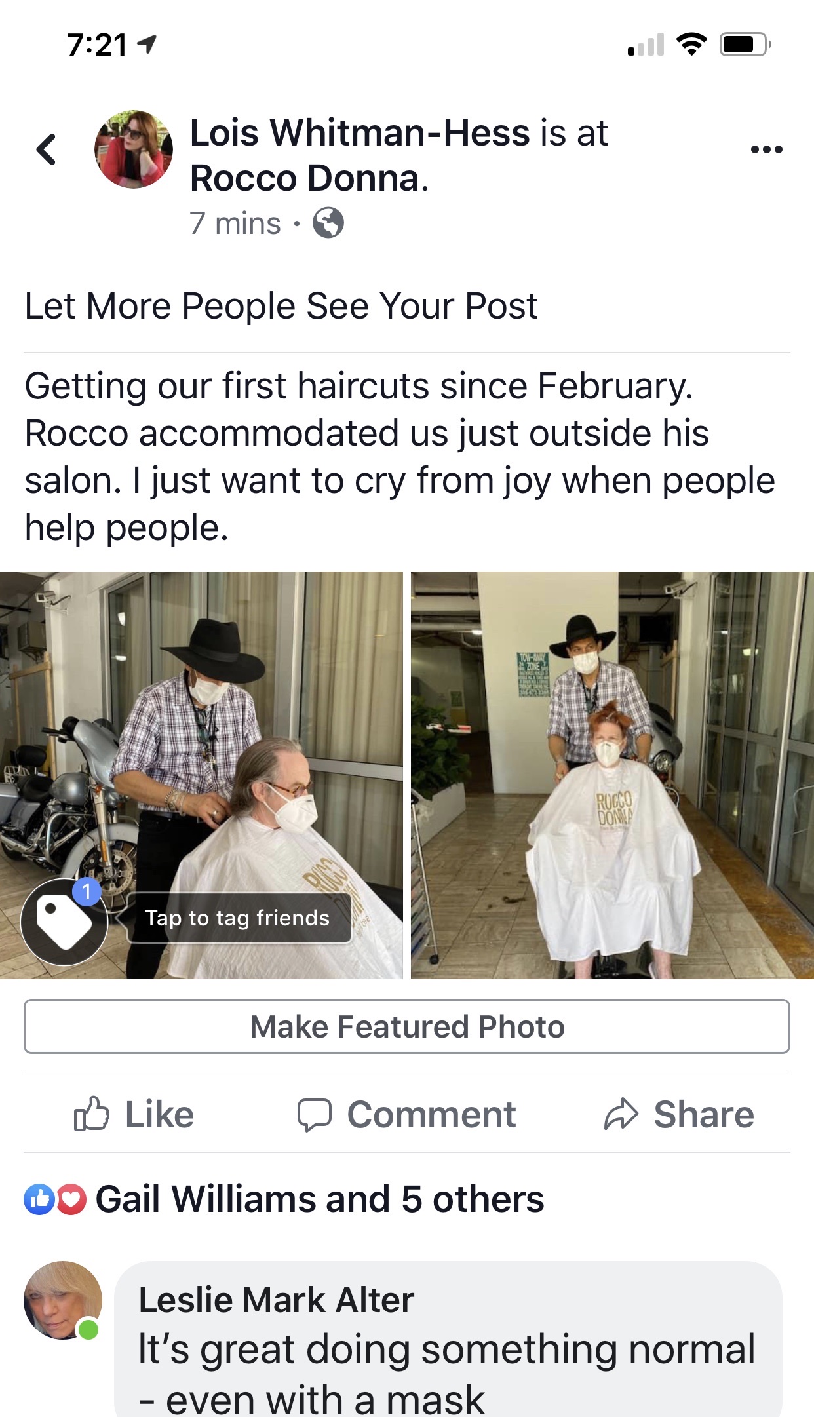Tap the globe public audience icon
The image size is (814, 1417).
click(x=328, y=223)
